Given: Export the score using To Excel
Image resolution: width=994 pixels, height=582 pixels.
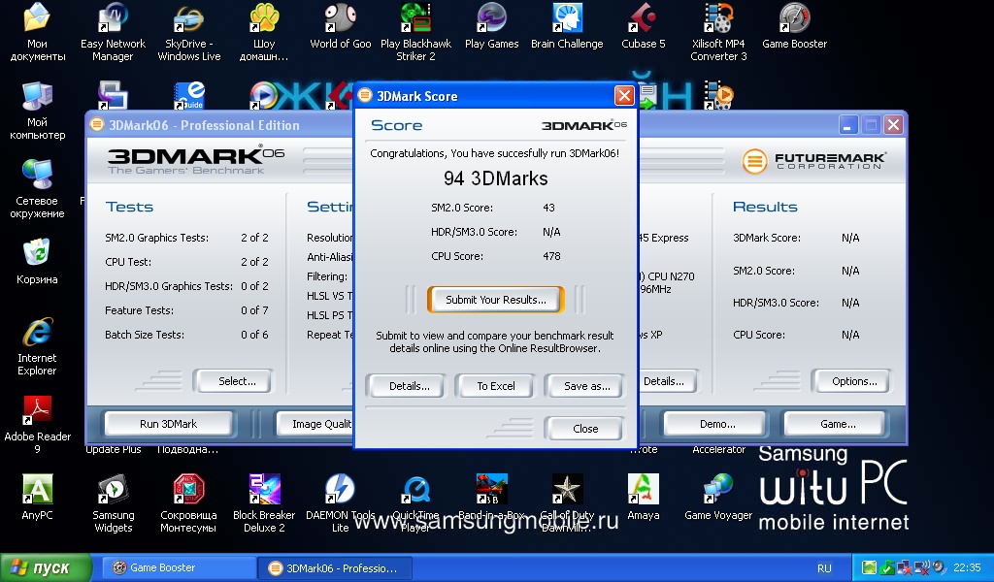Looking at the screenshot, I should click(496, 386).
